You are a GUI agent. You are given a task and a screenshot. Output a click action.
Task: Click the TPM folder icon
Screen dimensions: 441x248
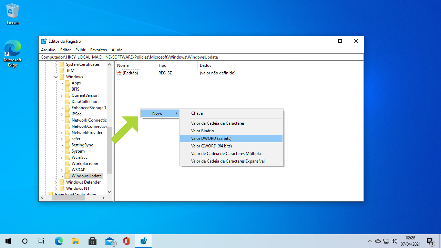[x=62, y=71]
